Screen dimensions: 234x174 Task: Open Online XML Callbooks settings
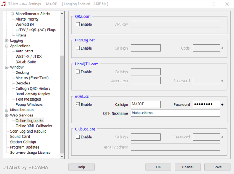(34, 126)
